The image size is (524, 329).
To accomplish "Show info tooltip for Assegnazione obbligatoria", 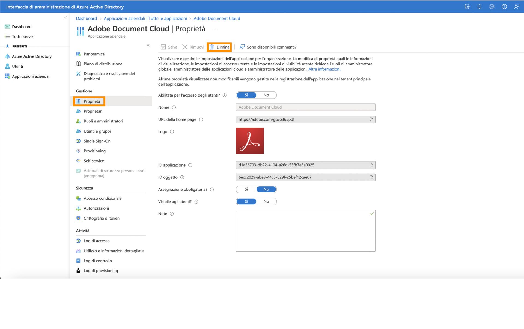I will pyautogui.click(x=212, y=190).
